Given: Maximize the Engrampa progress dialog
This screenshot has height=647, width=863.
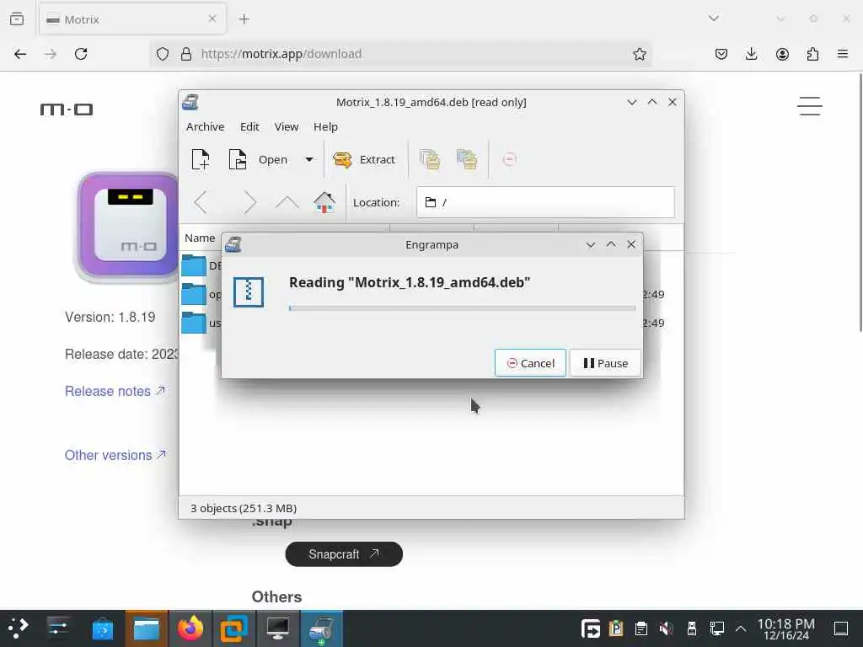Looking at the screenshot, I should tap(611, 244).
